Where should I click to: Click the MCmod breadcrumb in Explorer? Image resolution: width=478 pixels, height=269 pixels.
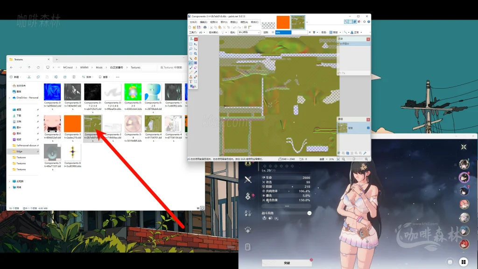click(x=68, y=67)
